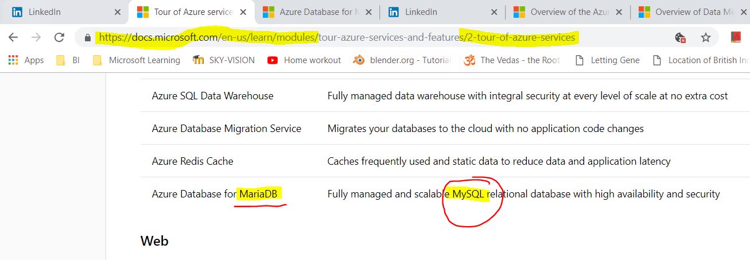
Task: Close the Azure Database tab
Action: (368, 12)
